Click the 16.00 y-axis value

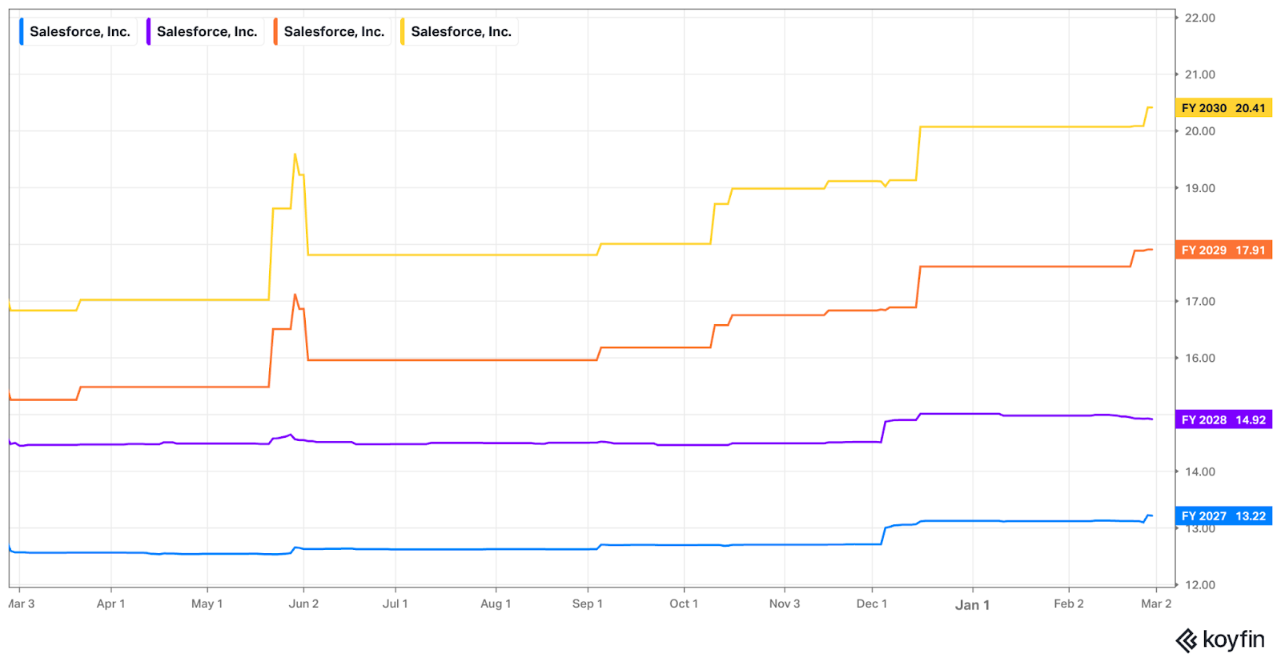(1199, 358)
